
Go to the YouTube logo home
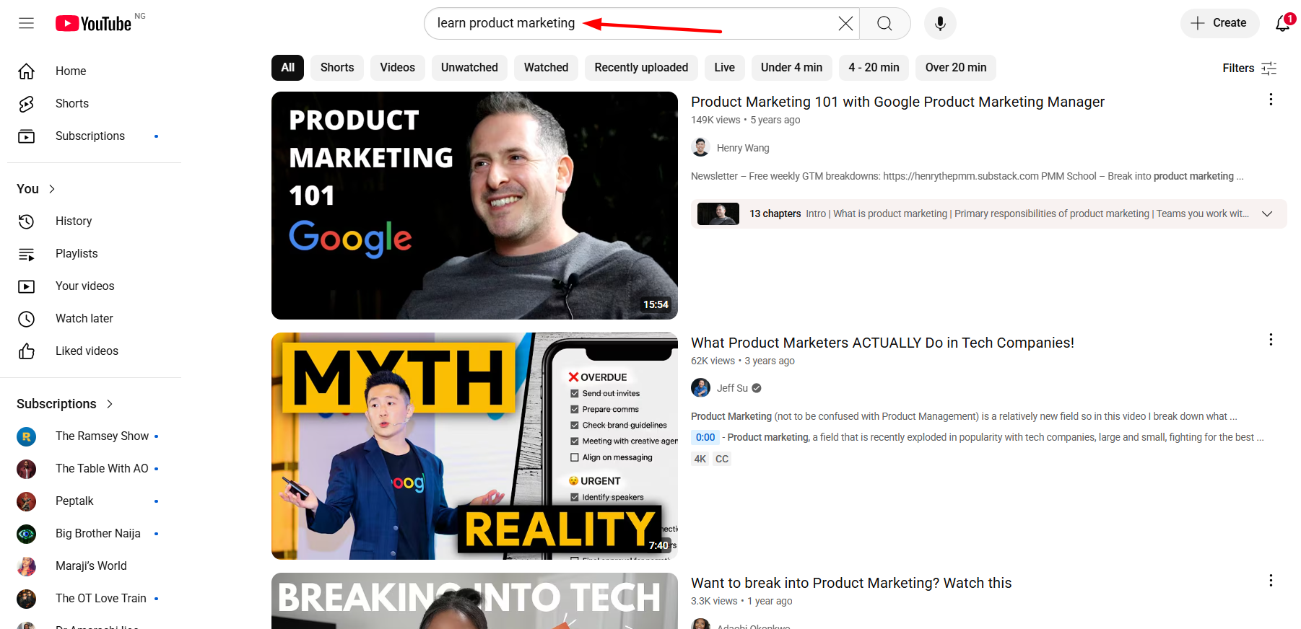[x=93, y=24]
